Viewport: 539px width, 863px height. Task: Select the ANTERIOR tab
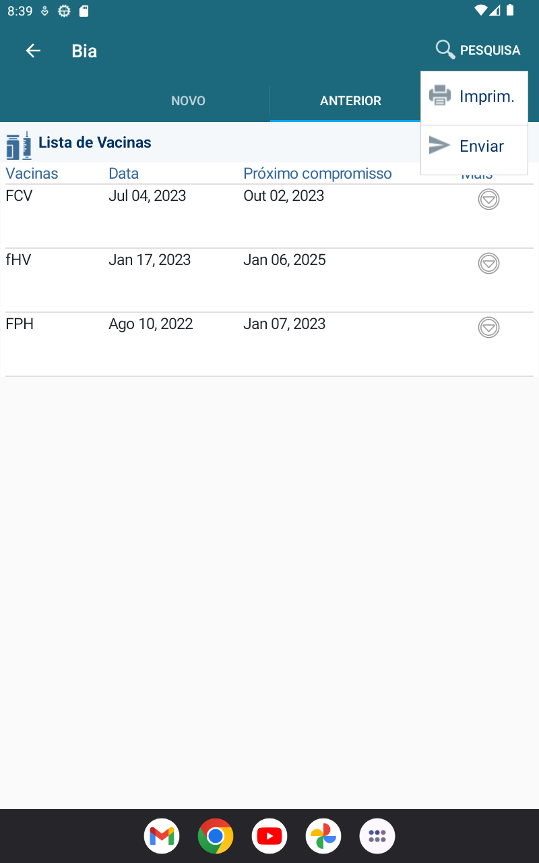pyautogui.click(x=350, y=101)
